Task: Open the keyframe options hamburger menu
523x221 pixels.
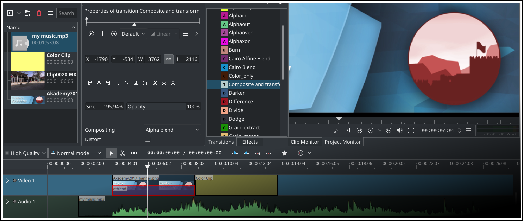Action: (186, 34)
